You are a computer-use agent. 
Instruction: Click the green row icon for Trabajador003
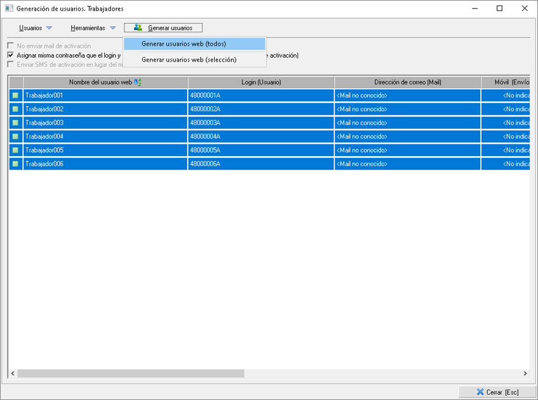click(x=16, y=123)
